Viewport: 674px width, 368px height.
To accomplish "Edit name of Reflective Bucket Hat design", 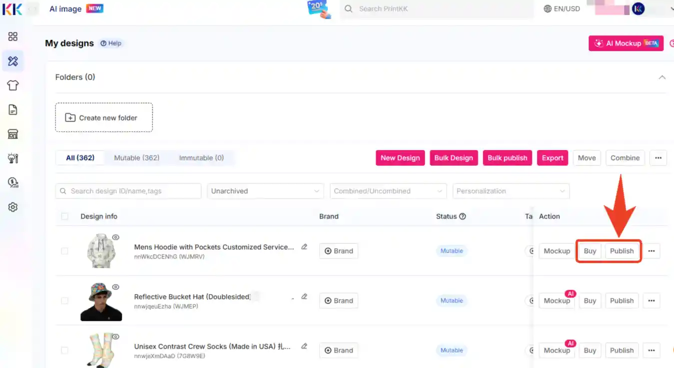I will (304, 296).
